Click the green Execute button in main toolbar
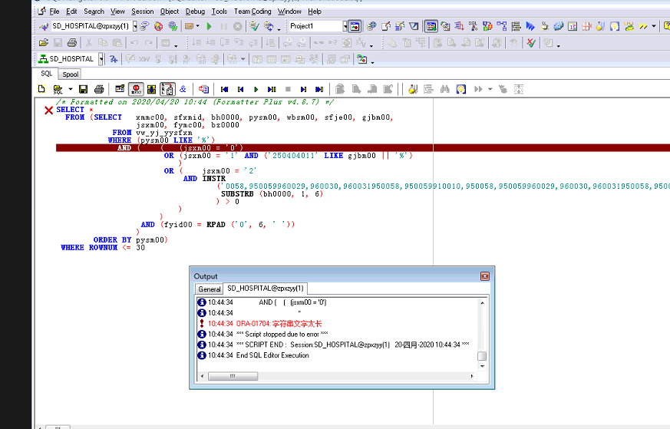Viewport: 670px width, 429px height. pos(209,26)
